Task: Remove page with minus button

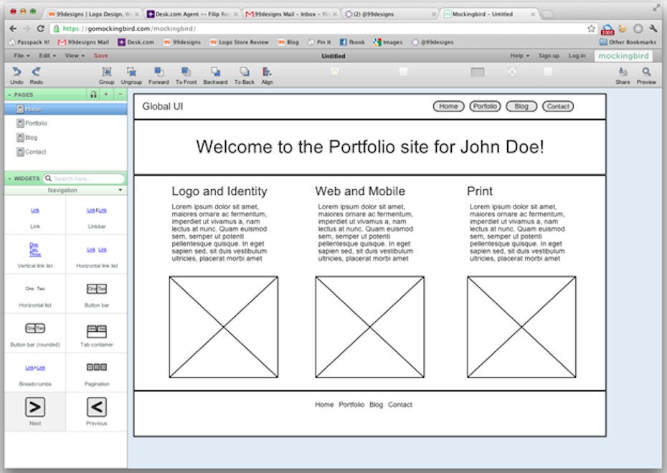Action: click(120, 95)
